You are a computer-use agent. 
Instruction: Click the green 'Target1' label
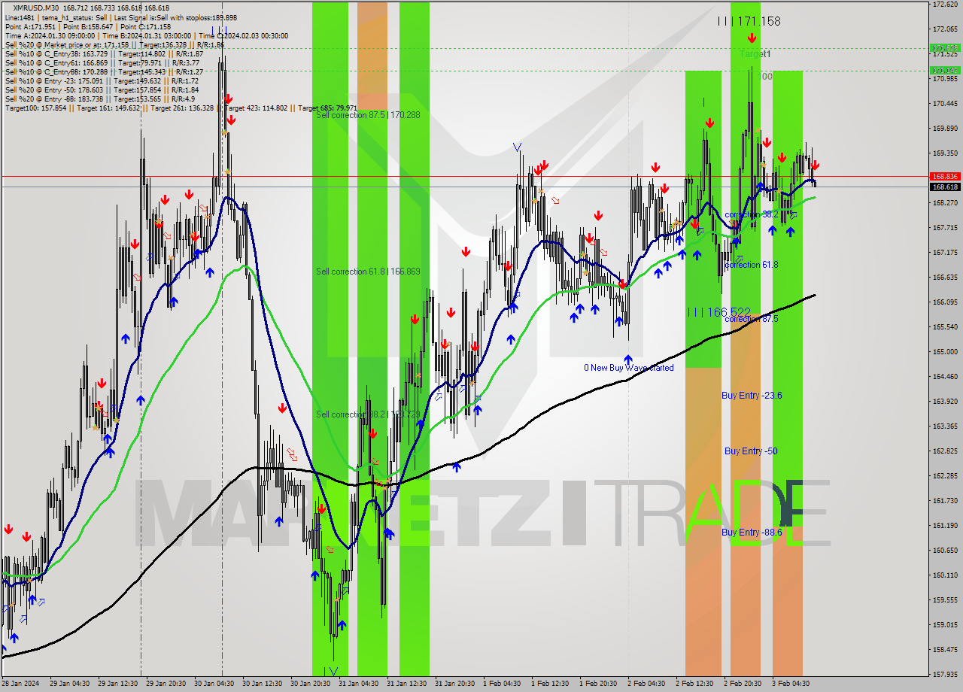[755, 54]
